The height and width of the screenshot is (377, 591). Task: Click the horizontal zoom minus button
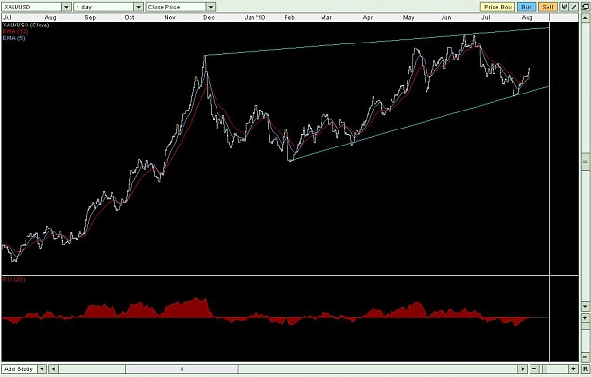(x=534, y=369)
